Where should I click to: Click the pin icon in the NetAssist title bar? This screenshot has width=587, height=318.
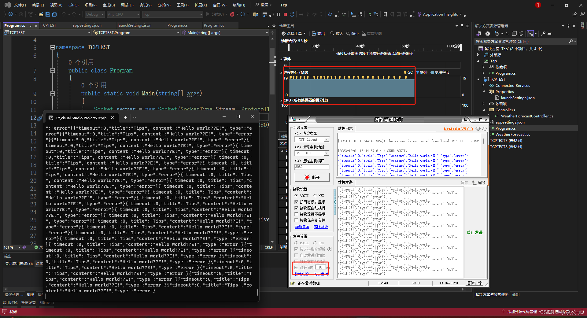[465, 120]
